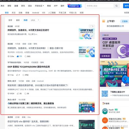Click 阿里巴巴云原生 avatar icon
The width and height of the screenshot is (129, 129).
pyautogui.click(x=105, y=120)
